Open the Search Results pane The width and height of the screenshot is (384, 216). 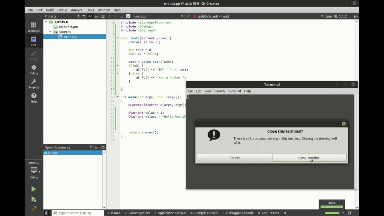(x=137, y=213)
